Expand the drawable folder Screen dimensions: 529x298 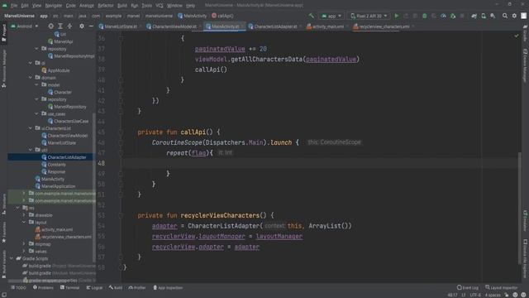pos(24,215)
